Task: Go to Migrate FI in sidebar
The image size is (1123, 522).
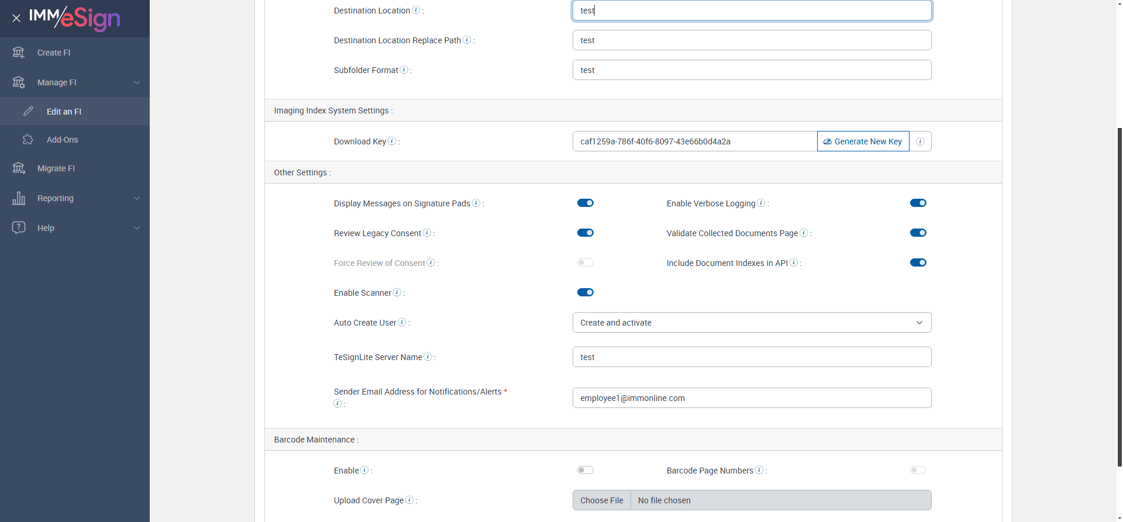Action: click(56, 168)
